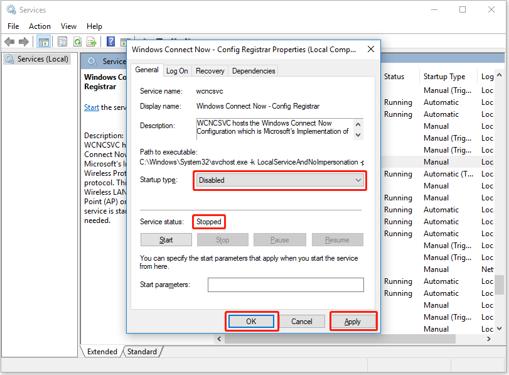The width and height of the screenshot is (509, 375).
Task: Switch to the Extended view tab
Action: click(102, 352)
